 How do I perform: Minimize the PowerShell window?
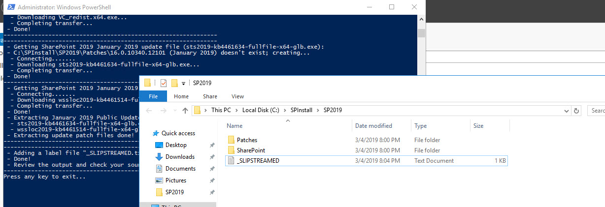click(369, 7)
